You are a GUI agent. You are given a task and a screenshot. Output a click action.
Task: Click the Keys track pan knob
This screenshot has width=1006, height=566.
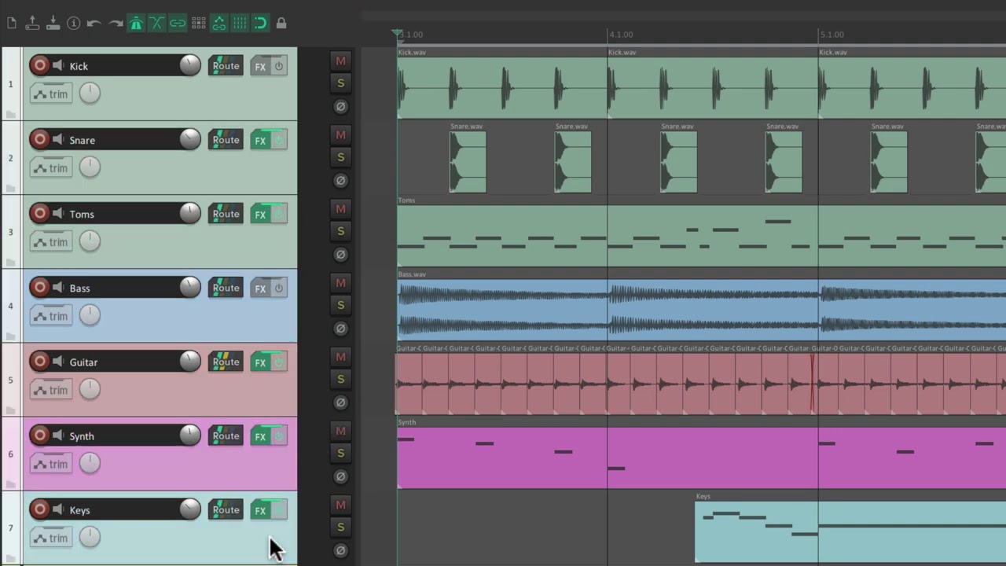click(x=90, y=536)
